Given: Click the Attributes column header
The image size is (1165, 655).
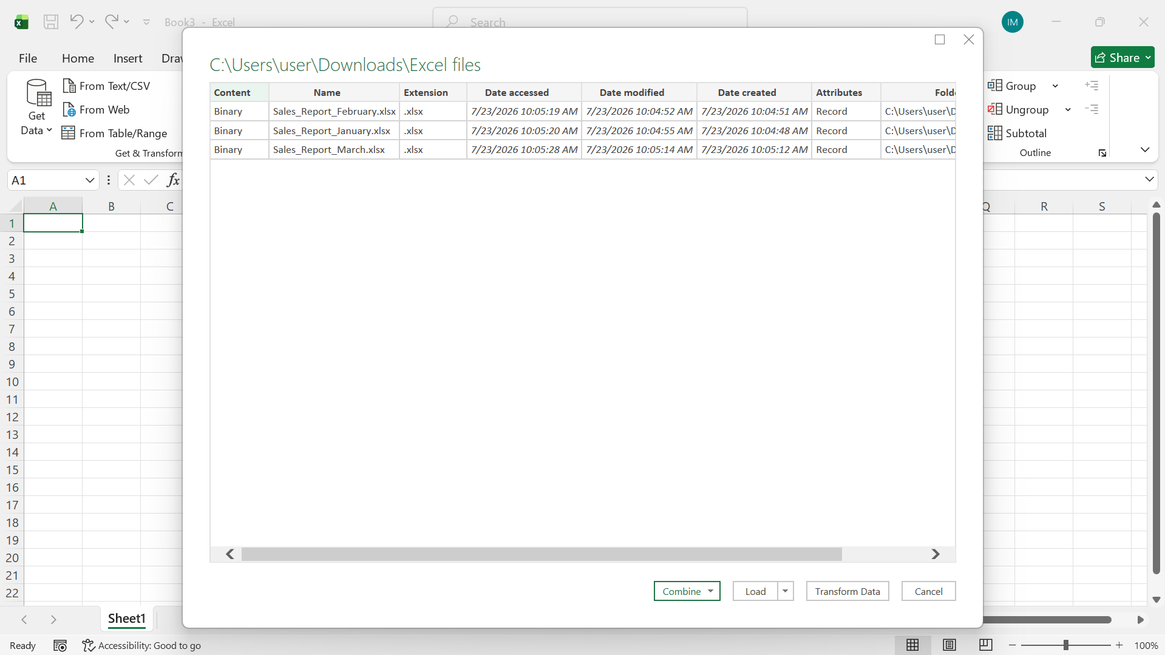Looking at the screenshot, I should (846, 92).
